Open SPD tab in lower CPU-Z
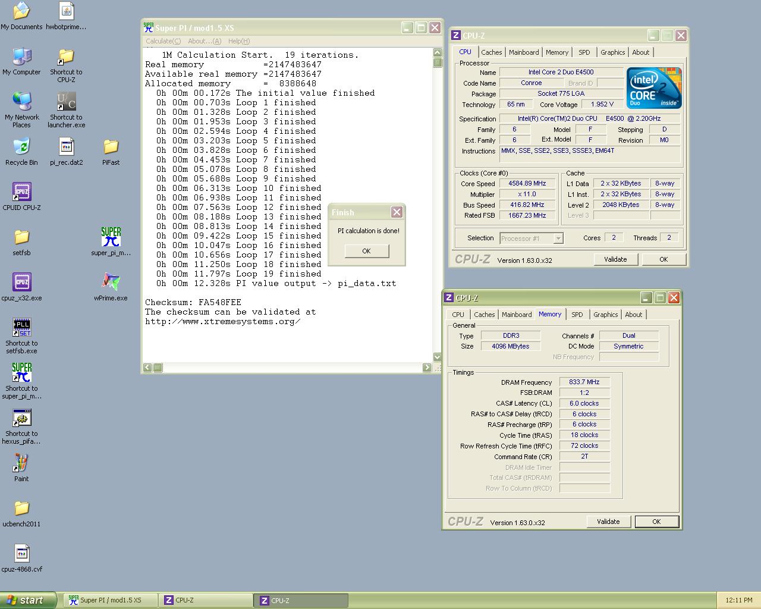 coord(577,315)
